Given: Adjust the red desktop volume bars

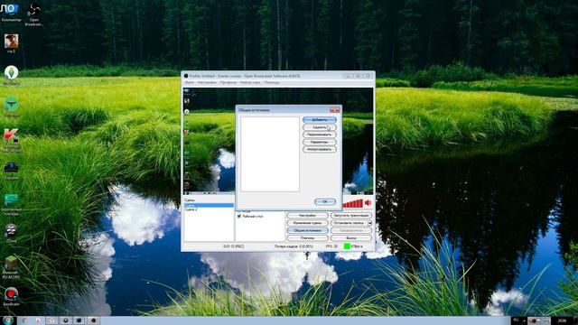Looking at the screenshot, I should pos(353,203).
